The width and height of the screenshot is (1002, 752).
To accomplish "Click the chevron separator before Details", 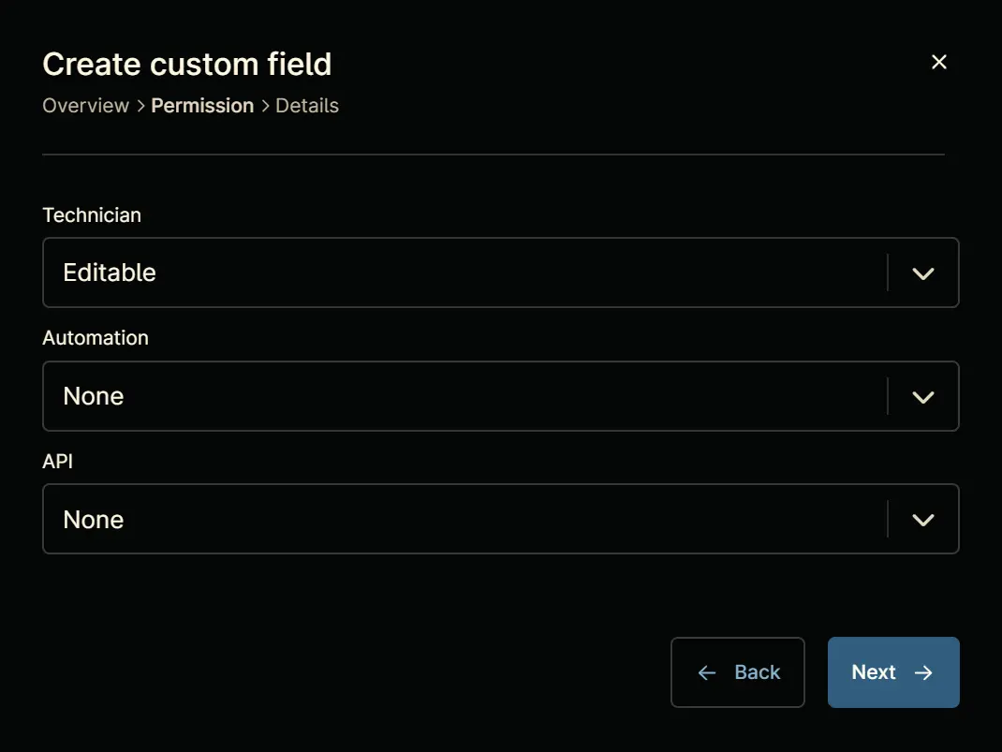I will [x=265, y=106].
